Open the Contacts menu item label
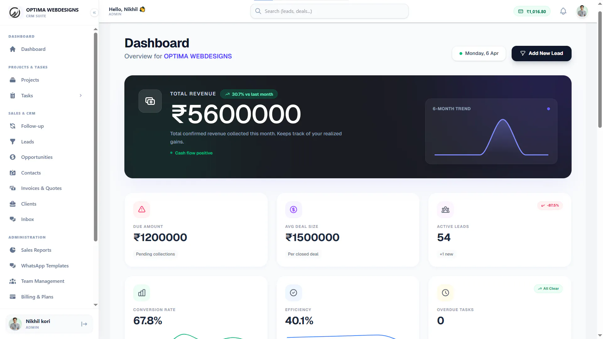The width and height of the screenshot is (603, 339). coord(31,173)
